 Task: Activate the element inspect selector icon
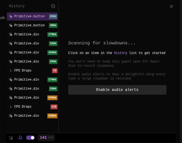pos(11,138)
